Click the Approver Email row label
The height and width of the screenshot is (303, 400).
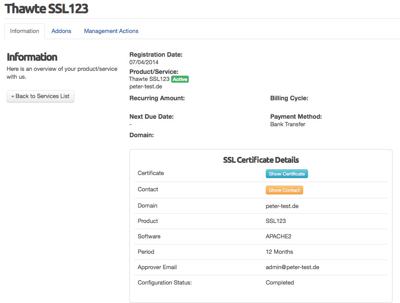[157, 267]
